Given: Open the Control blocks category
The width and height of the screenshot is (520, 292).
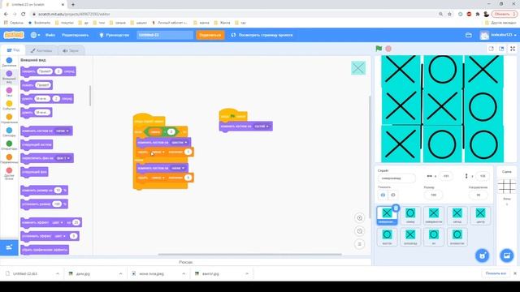Looking at the screenshot, I should pyautogui.click(x=9, y=118).
